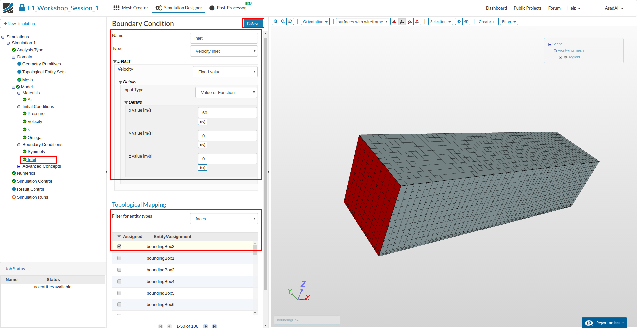Go to next page of entity list

[206, 326]
